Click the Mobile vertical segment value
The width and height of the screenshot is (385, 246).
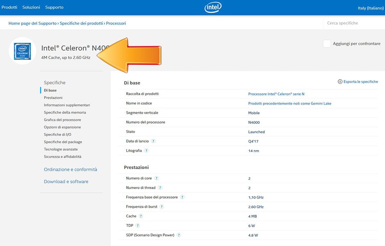coord(254,113)
